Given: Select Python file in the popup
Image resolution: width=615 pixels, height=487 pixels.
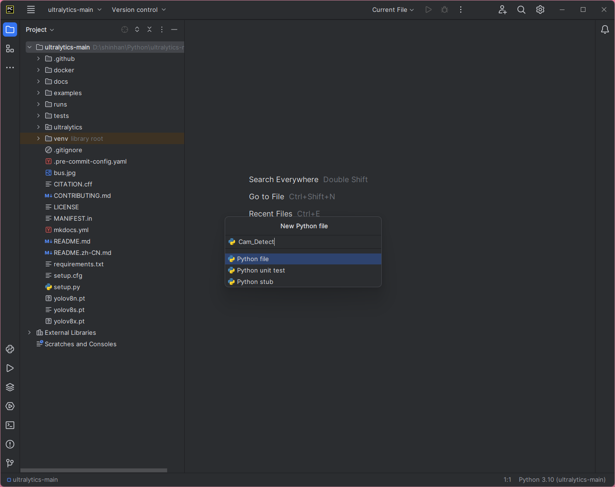Looking at the screenshot, I should coord(303,259).
